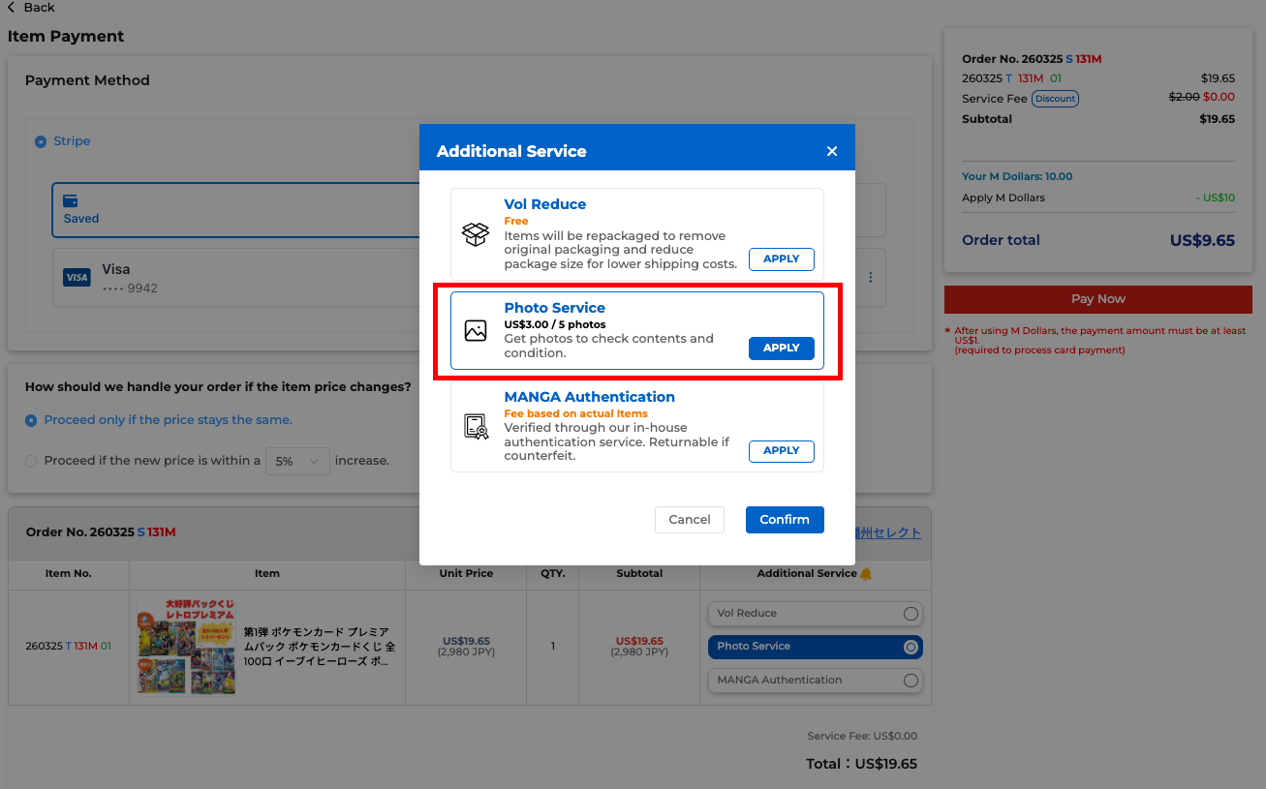1266x789 pixels.
Task: Open the three-dot menu for Visa card
Action: click(x=870, y=278)
